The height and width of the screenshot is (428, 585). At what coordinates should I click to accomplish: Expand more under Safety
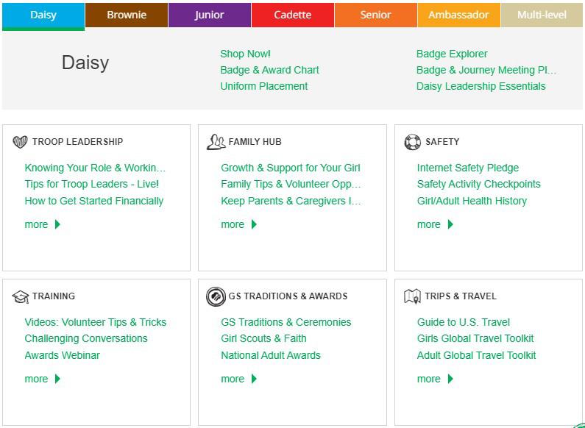(435, 224)
